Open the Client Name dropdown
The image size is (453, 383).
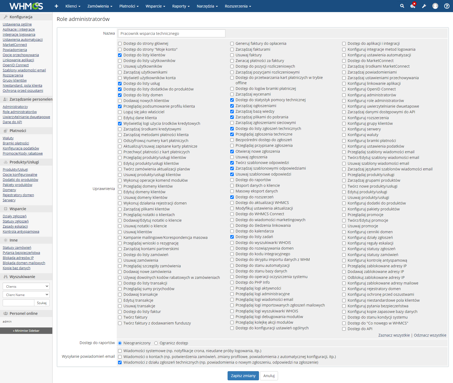point(26,294)
